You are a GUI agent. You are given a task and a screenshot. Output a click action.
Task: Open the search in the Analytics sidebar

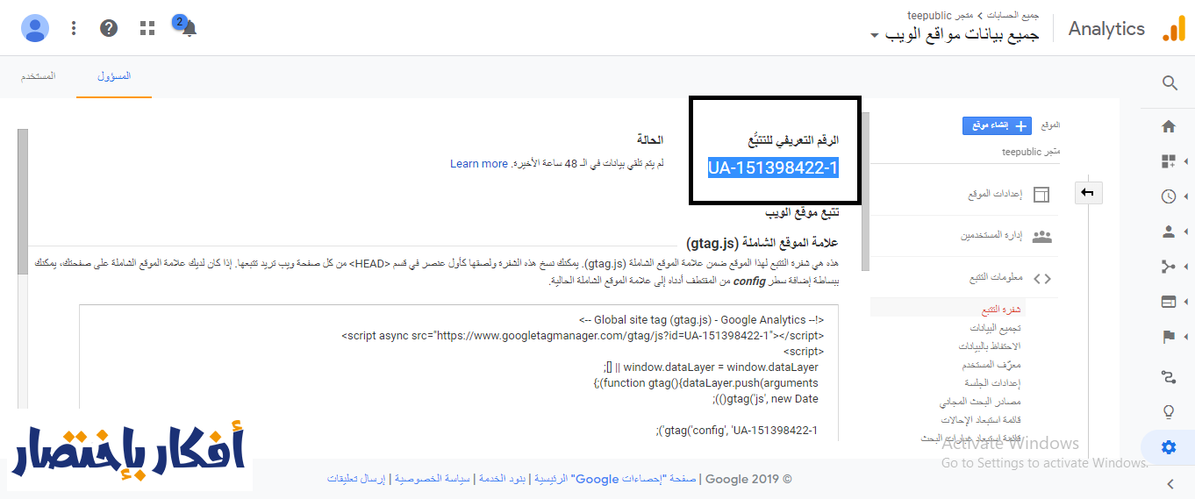(1169, 83)
